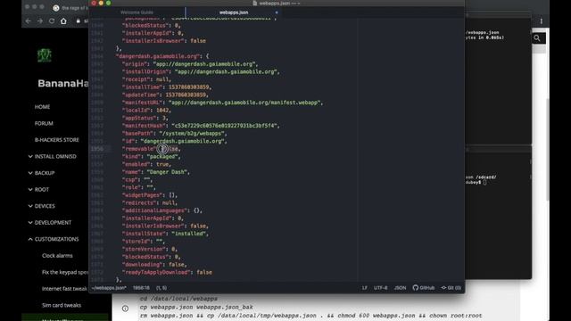Collapse the CUSTOMIZATIONS section chevron
This screenshot has width=571, height=321.
tap(30, 239)
